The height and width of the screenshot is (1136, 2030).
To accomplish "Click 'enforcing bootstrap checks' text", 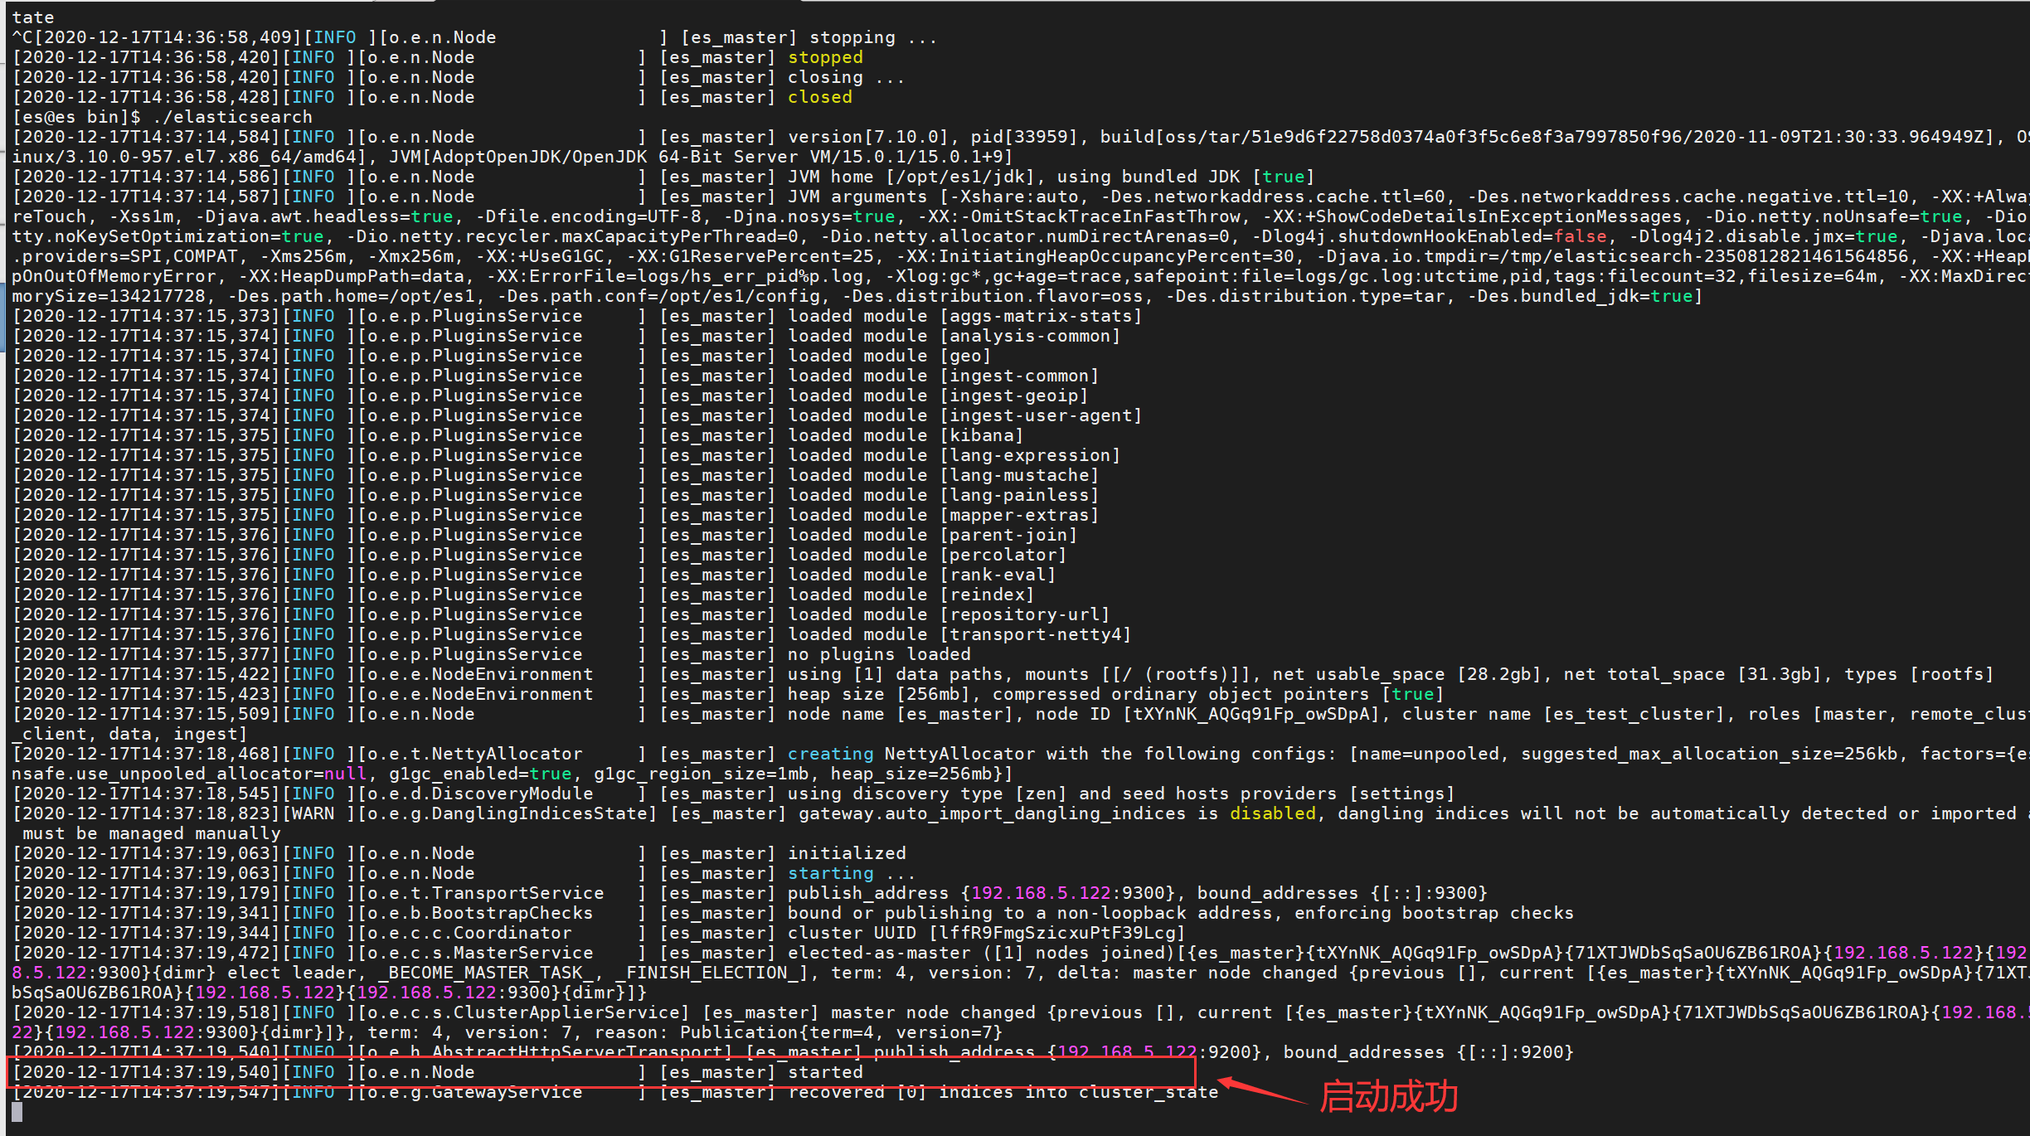I will tap(1434, 913).
